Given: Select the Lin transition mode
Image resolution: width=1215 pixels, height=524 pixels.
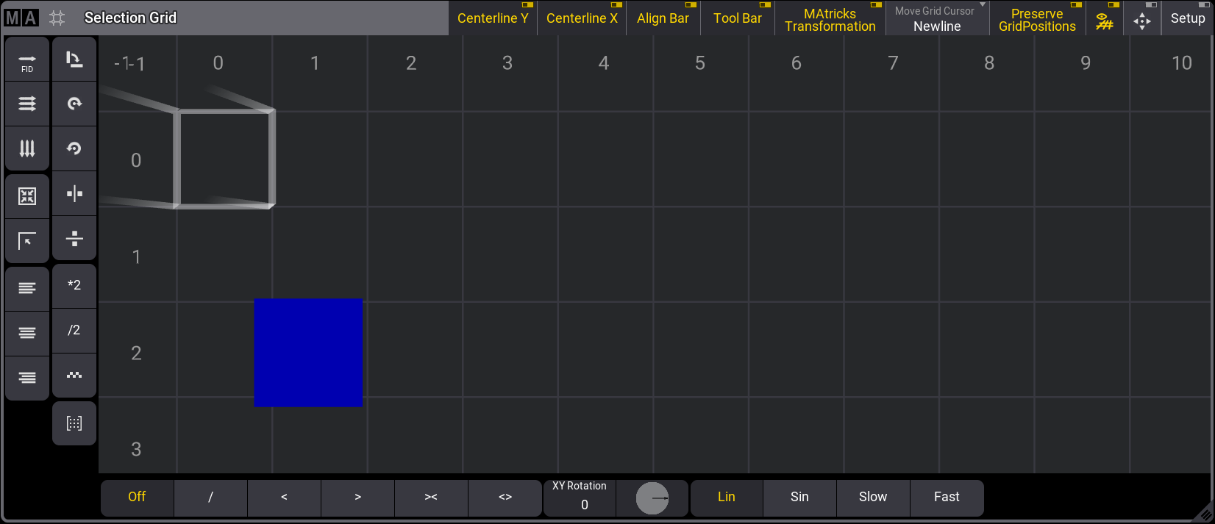Looking at the screenshot, I should click(x=727, y=498).
